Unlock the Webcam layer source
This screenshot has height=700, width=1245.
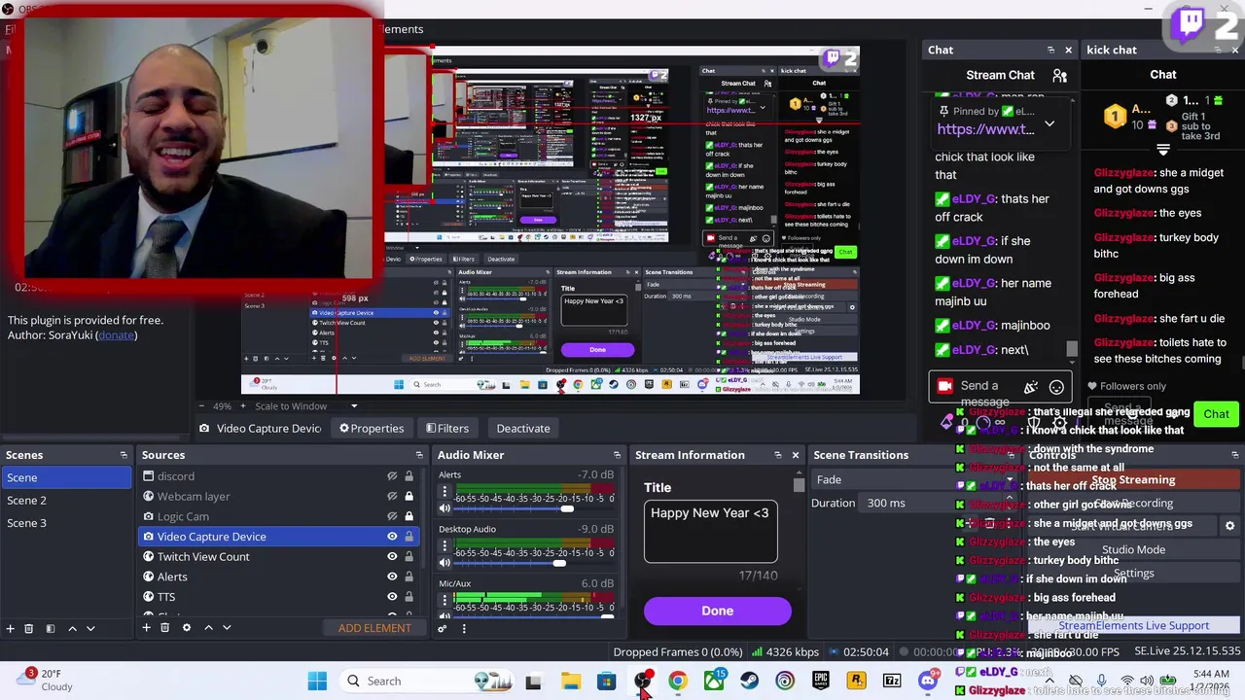[409, 497]
